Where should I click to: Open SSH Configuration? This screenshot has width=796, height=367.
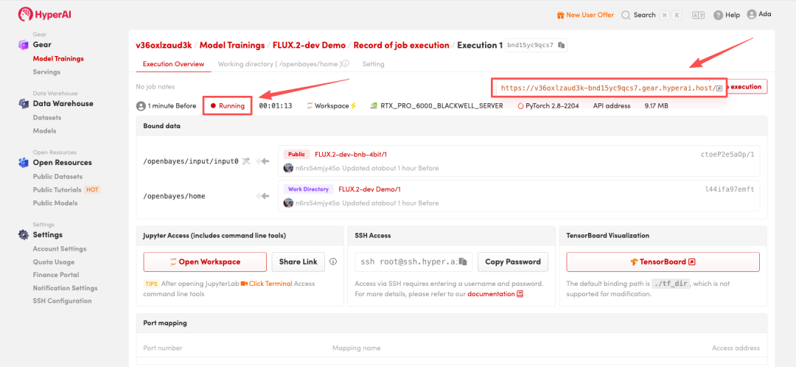coord(63,301)
